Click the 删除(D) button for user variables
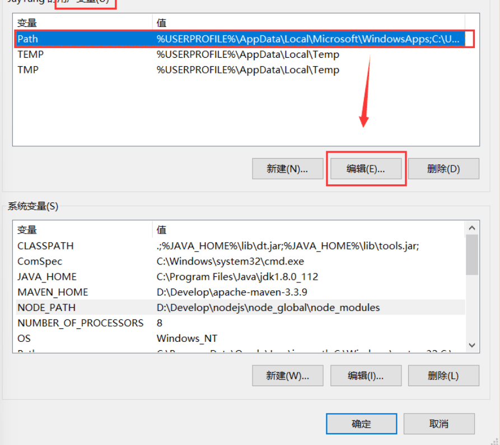500x445 pixels. tap(443, 168)
